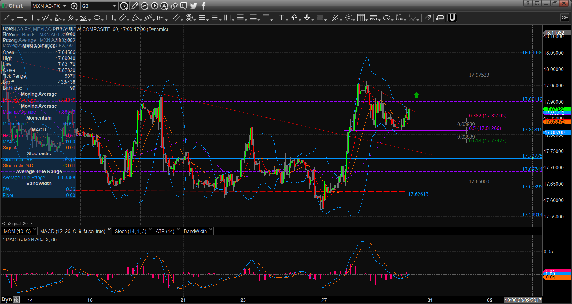
Task: Toggle the linking pin icon at top right
Action: point(564,18)
